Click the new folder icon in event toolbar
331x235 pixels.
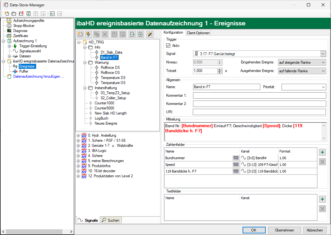pos(80,34)
